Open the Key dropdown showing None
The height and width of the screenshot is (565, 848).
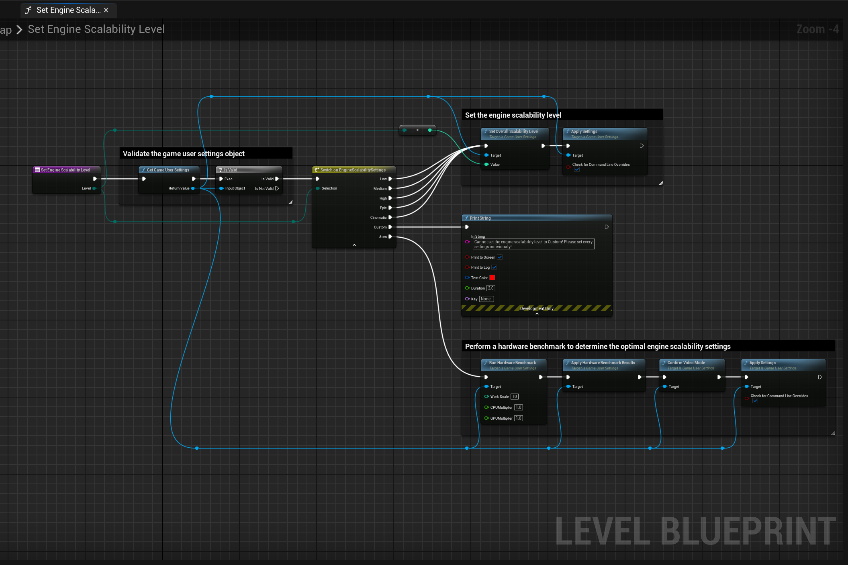(486, 299)
